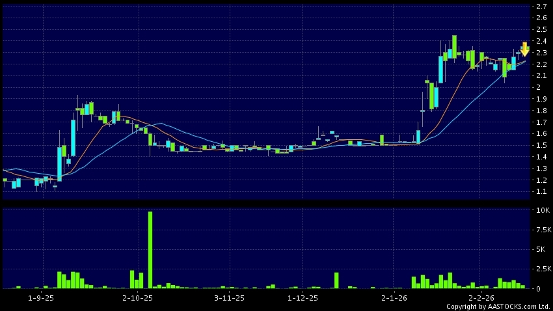
Task: Select the 3-11-25 date label
Action: (230, 298)
